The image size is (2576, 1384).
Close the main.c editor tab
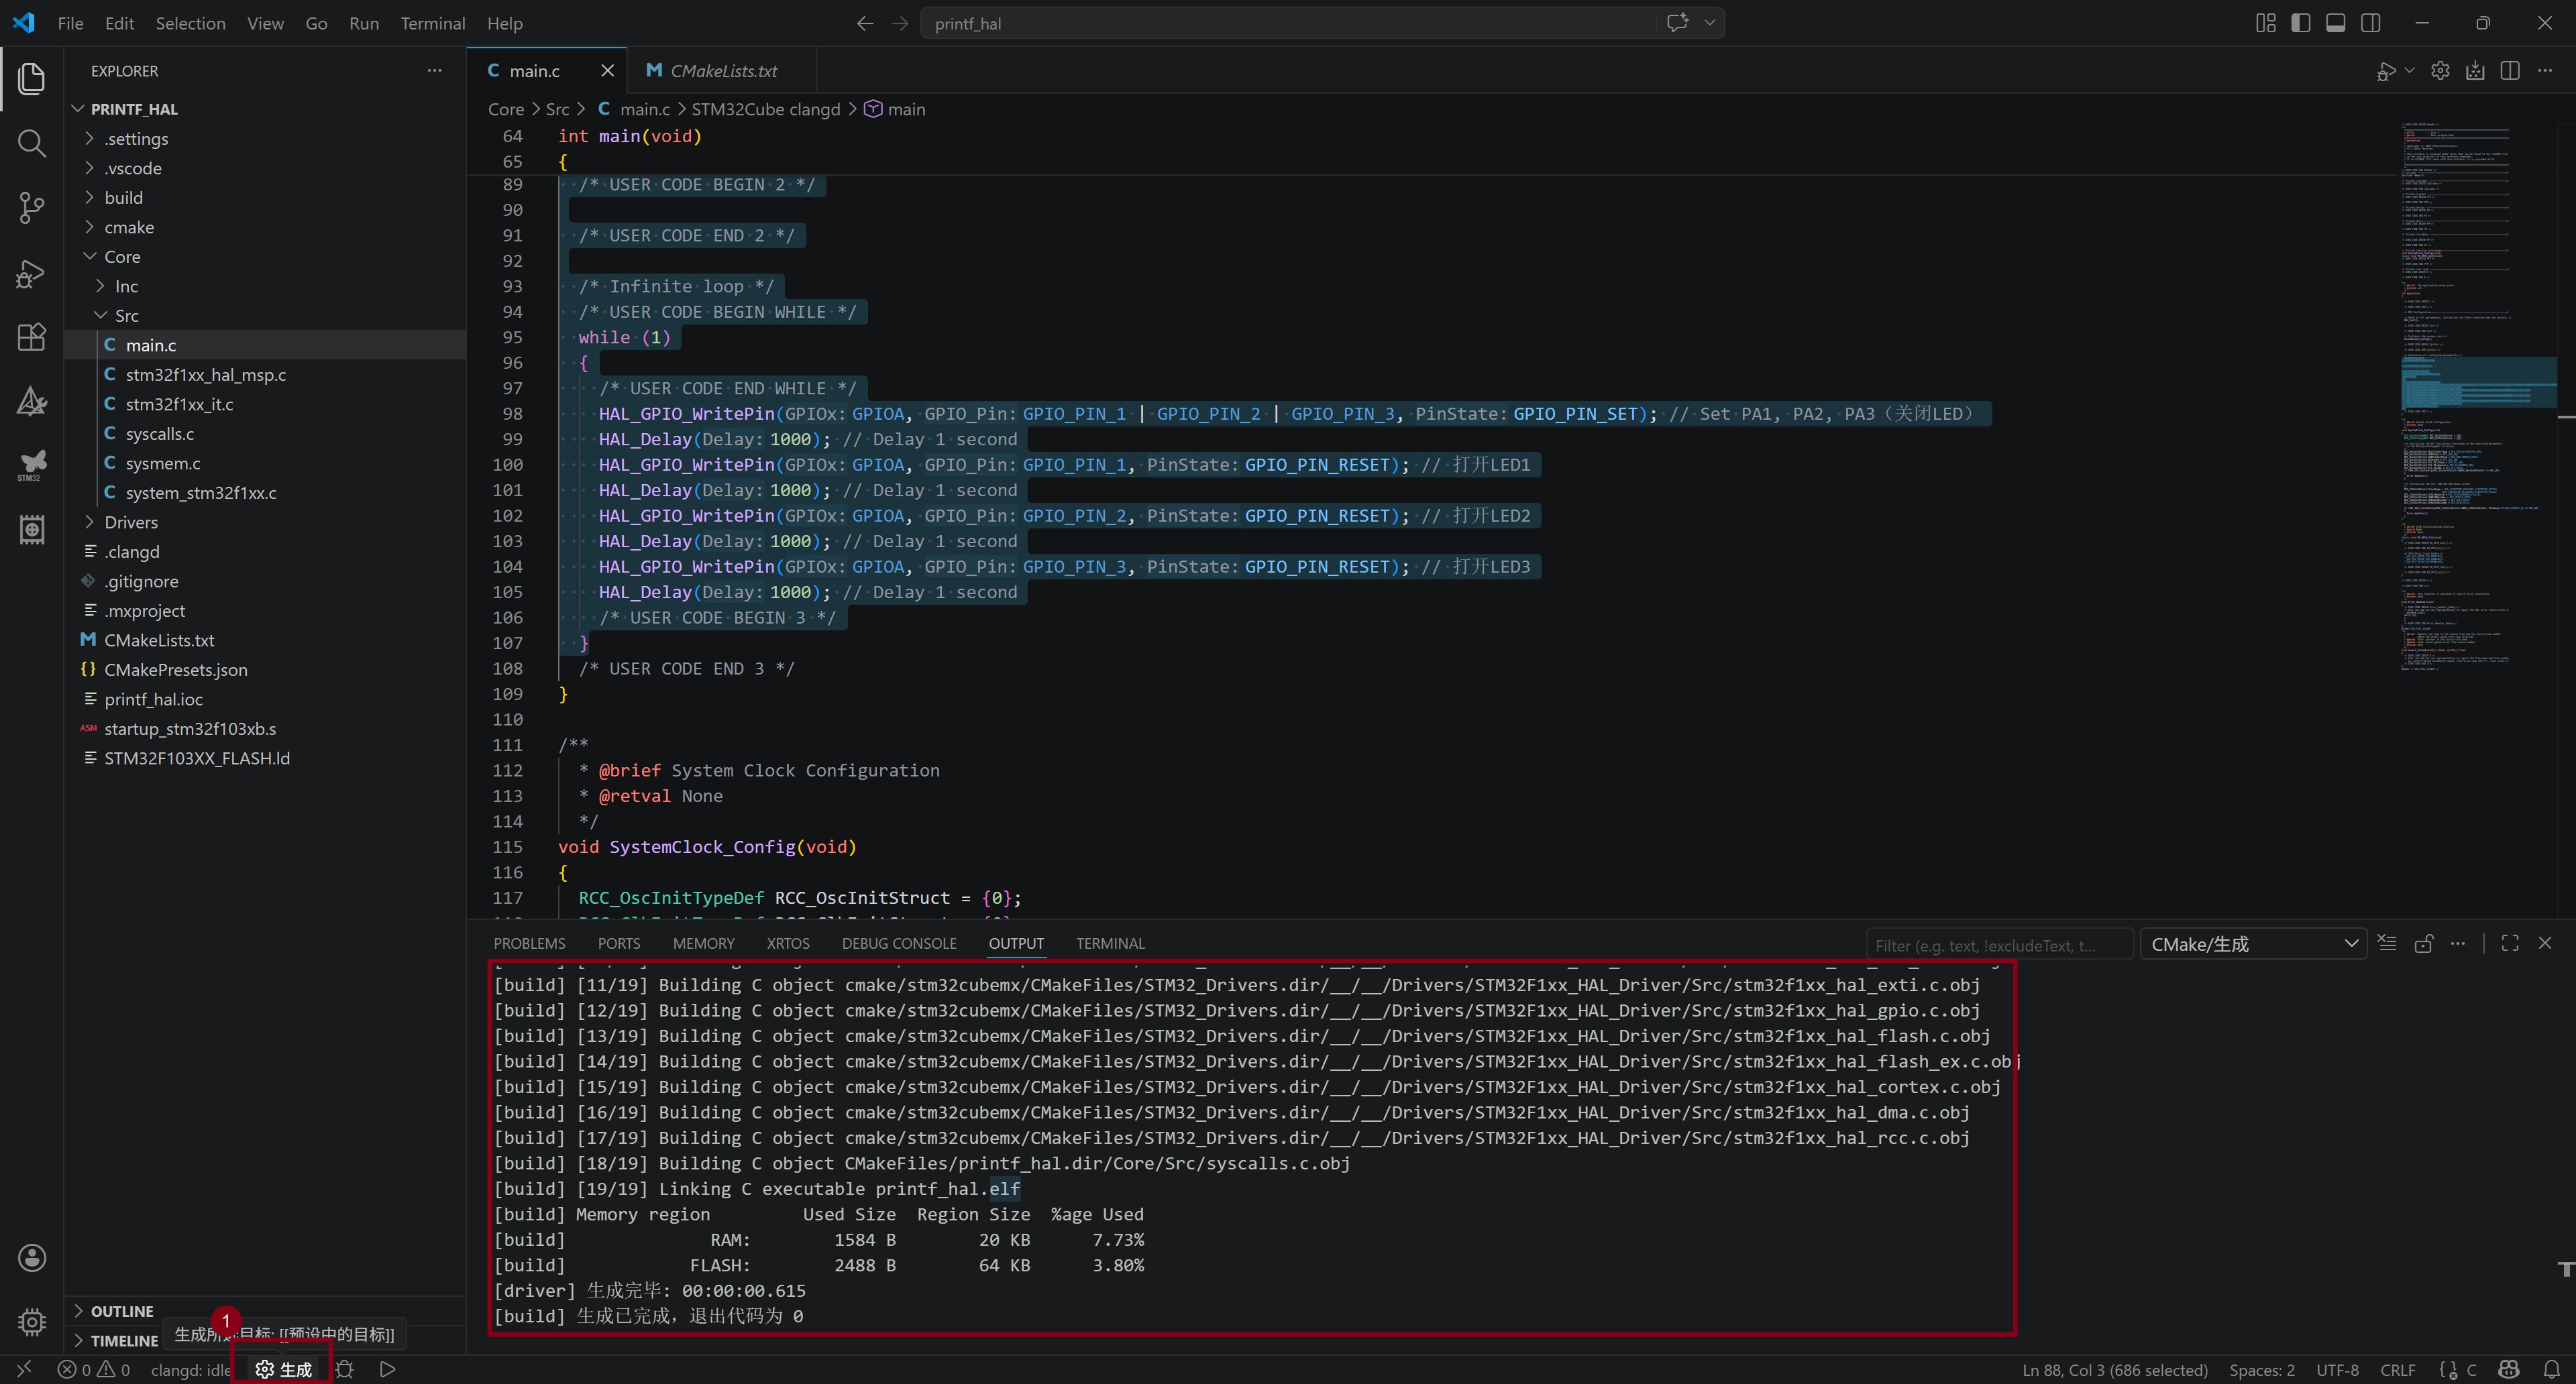(607, 71)
